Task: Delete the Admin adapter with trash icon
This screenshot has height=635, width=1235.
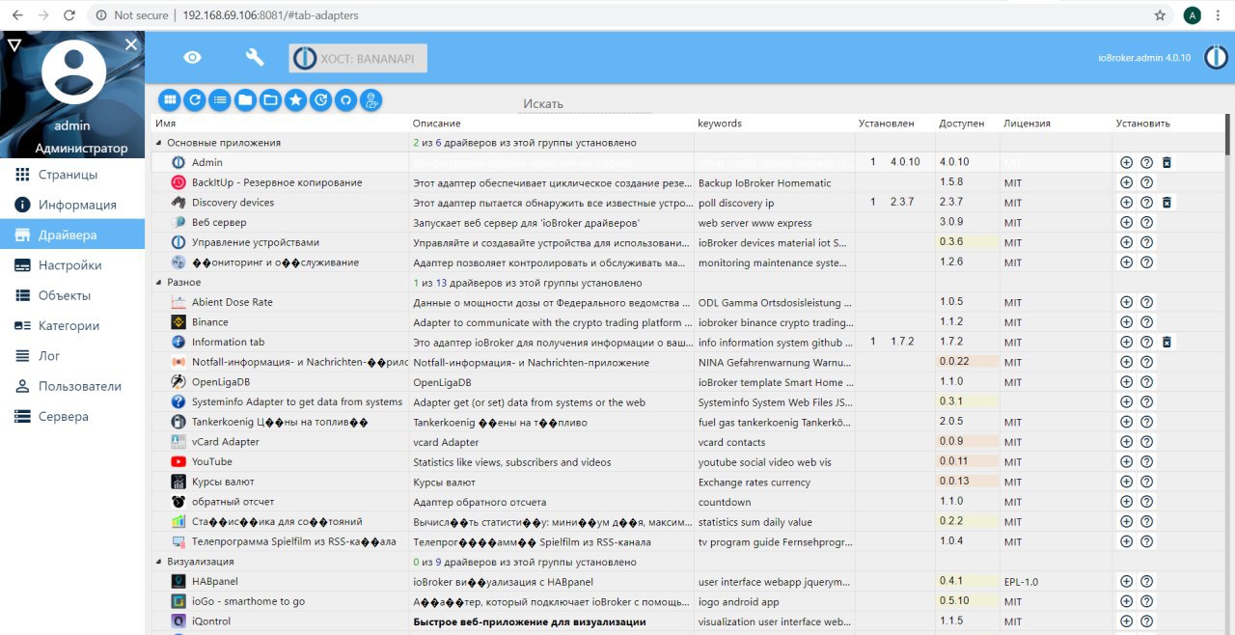Action: [1166, 162]
